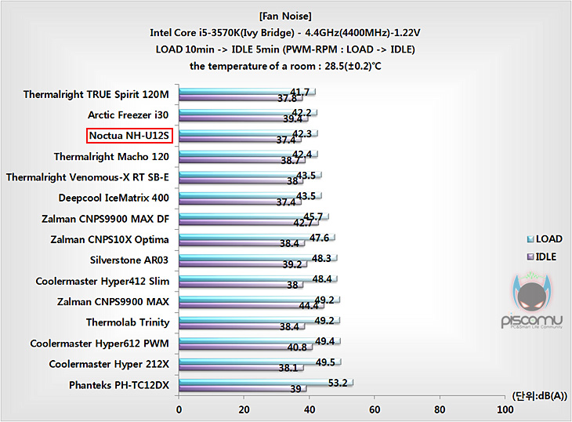Click the 45.7 load value for CNPS9900 MAX DF

point(313,217)
